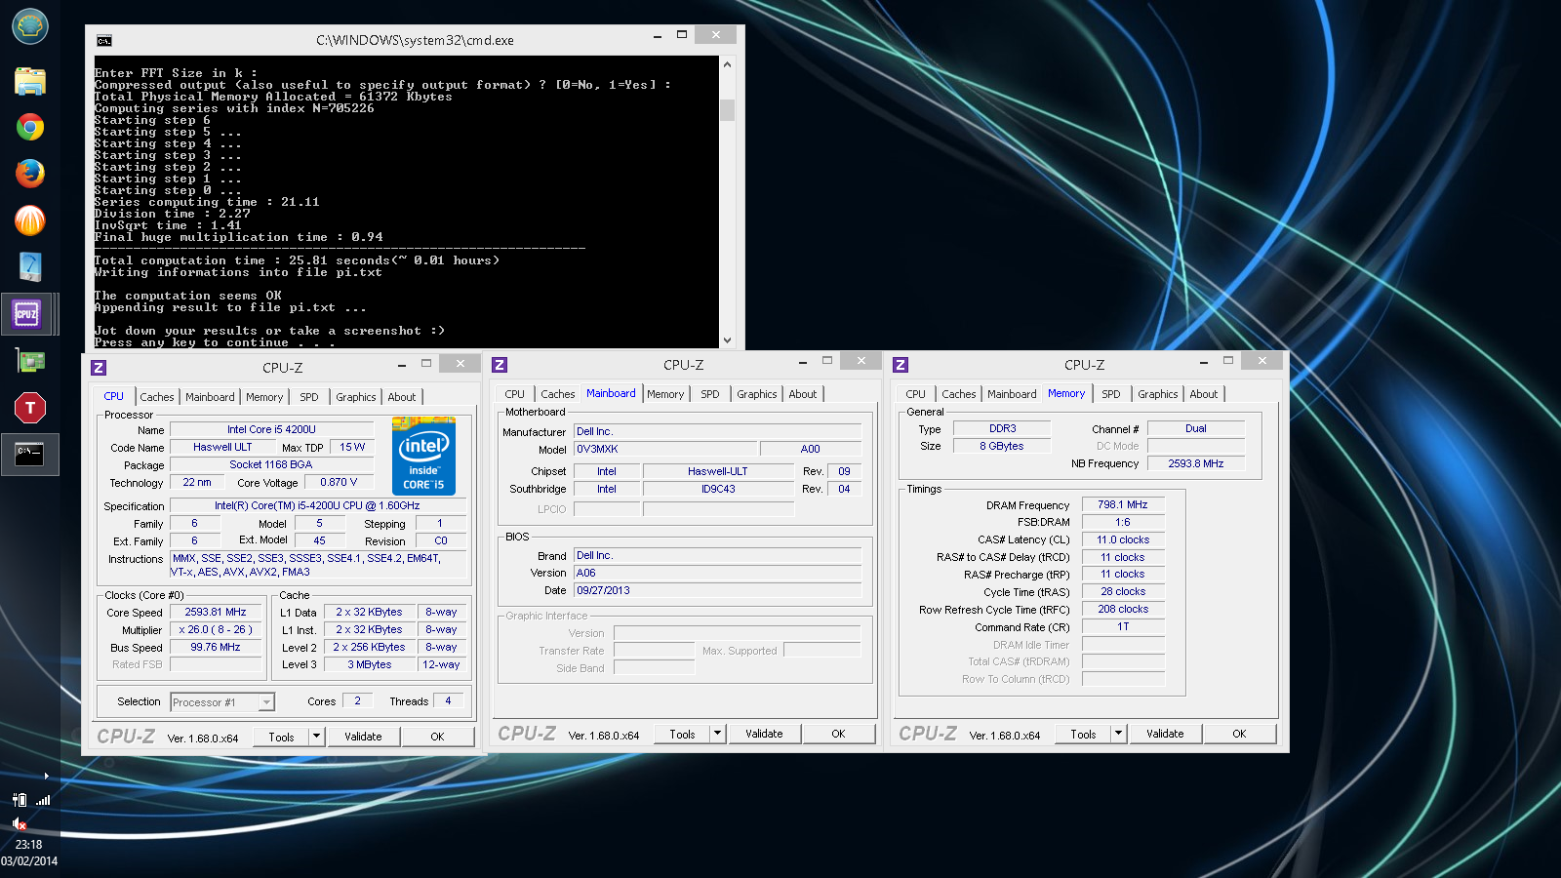
Task: Click the cmd window scrollbar thumb
Action: pos(727,109)
